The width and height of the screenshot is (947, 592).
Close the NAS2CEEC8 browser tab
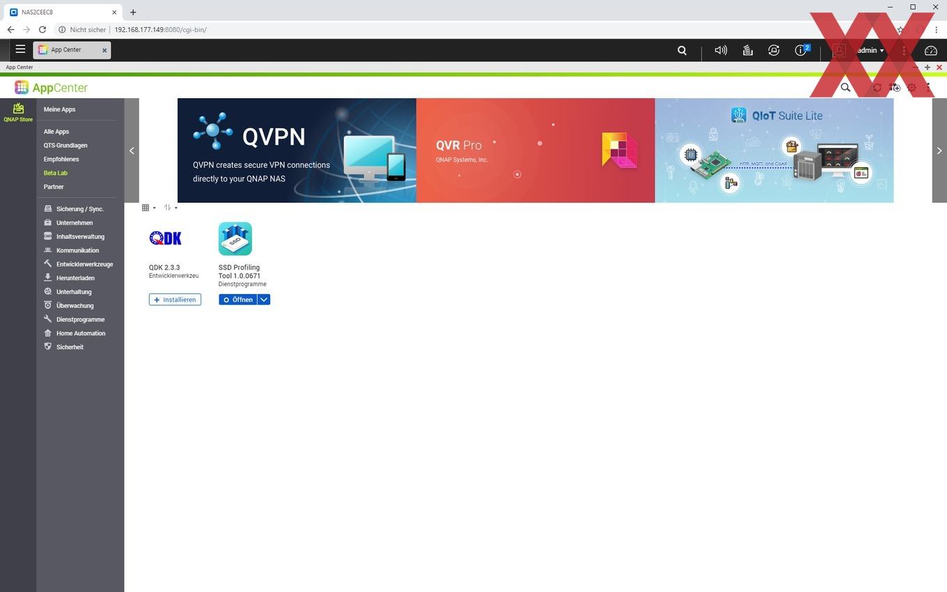114,12
